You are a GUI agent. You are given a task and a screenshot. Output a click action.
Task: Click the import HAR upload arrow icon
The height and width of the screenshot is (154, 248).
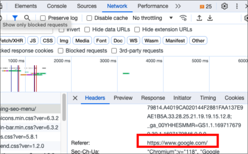click(x=199, y=18)
